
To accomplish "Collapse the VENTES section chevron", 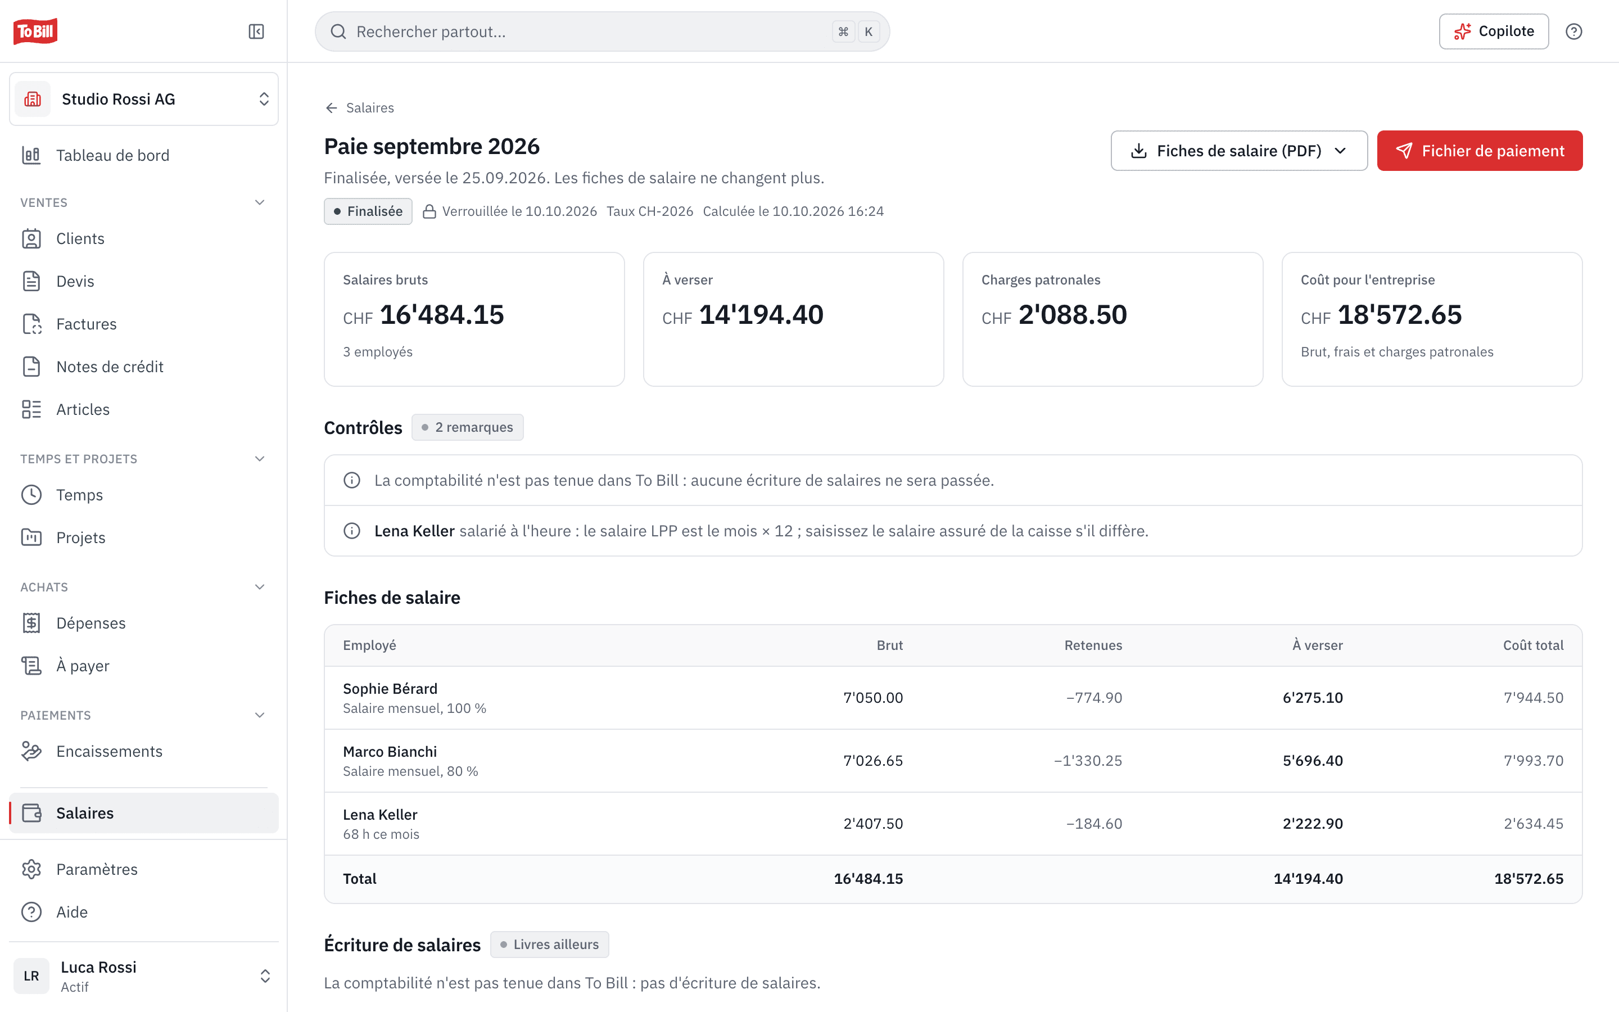I will click(260, 202).
